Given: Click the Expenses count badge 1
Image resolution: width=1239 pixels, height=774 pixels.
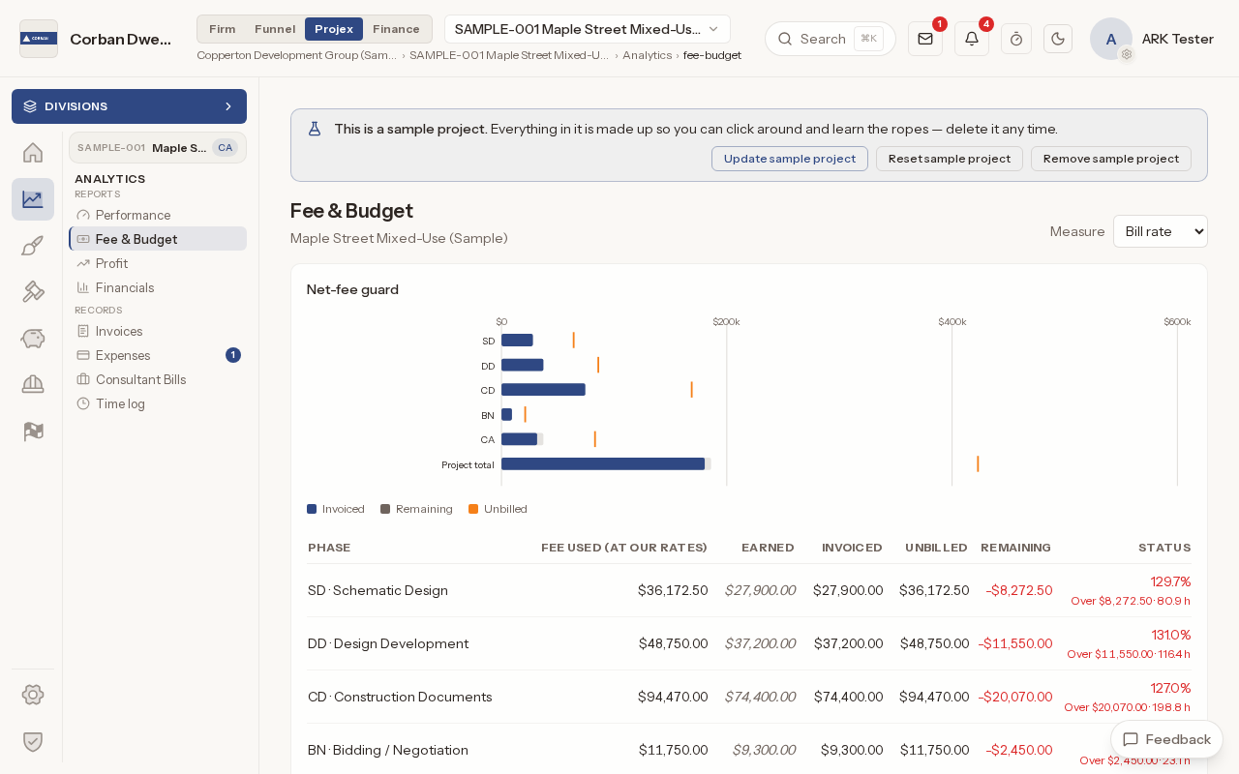Looking at the screenshot, I should 233,355.
